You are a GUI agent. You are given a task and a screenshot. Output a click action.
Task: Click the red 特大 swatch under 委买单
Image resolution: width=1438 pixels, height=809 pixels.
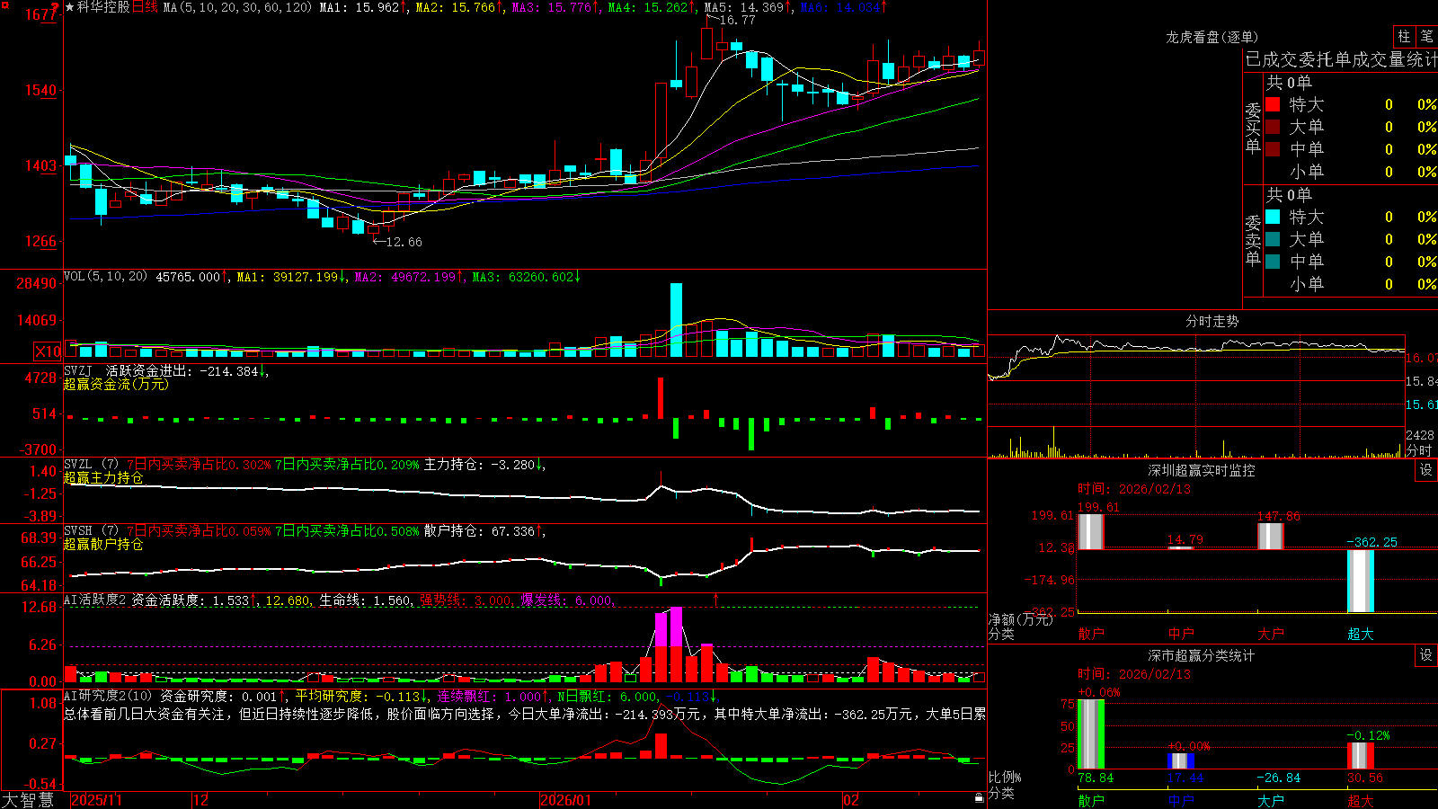click(1273, 104)
